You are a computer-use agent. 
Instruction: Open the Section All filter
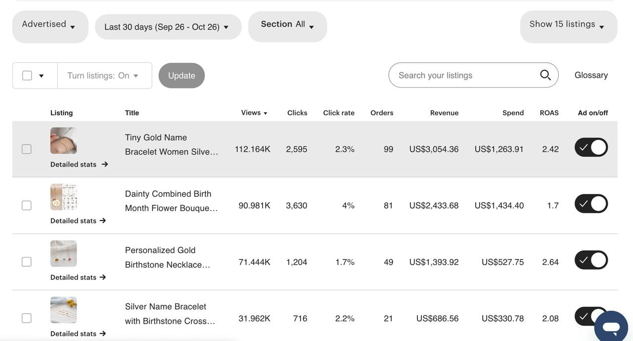pos(287,25)
